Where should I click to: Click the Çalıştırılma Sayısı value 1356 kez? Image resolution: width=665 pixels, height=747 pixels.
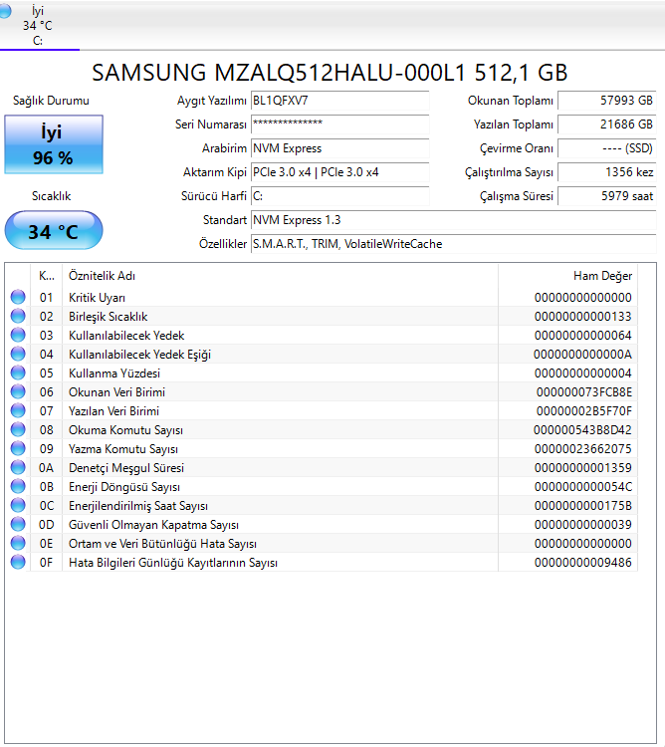tap(607, 172)
